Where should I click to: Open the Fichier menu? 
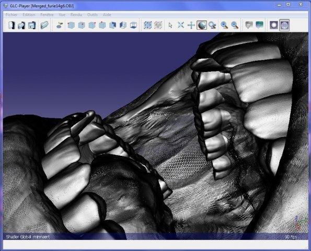[11, 15]
